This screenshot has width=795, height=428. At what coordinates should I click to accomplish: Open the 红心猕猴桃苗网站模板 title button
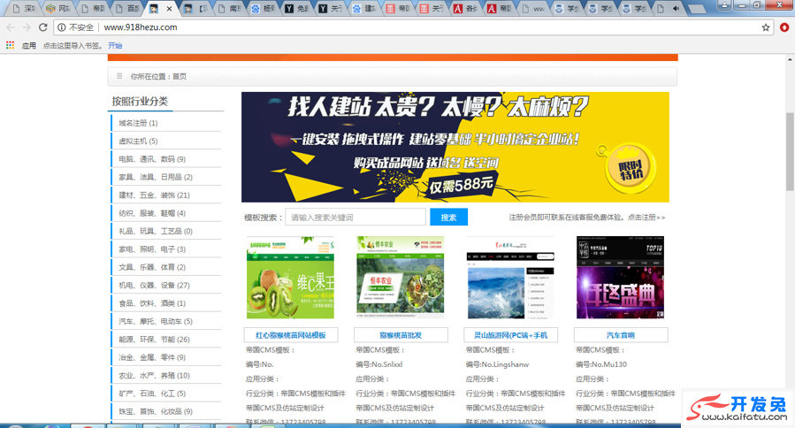coord(291,335)
